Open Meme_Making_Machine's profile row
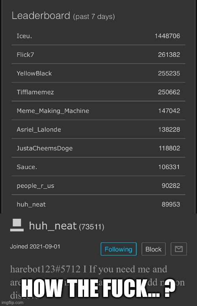This screenshot has width=197, height=306. tap(98, 111)
